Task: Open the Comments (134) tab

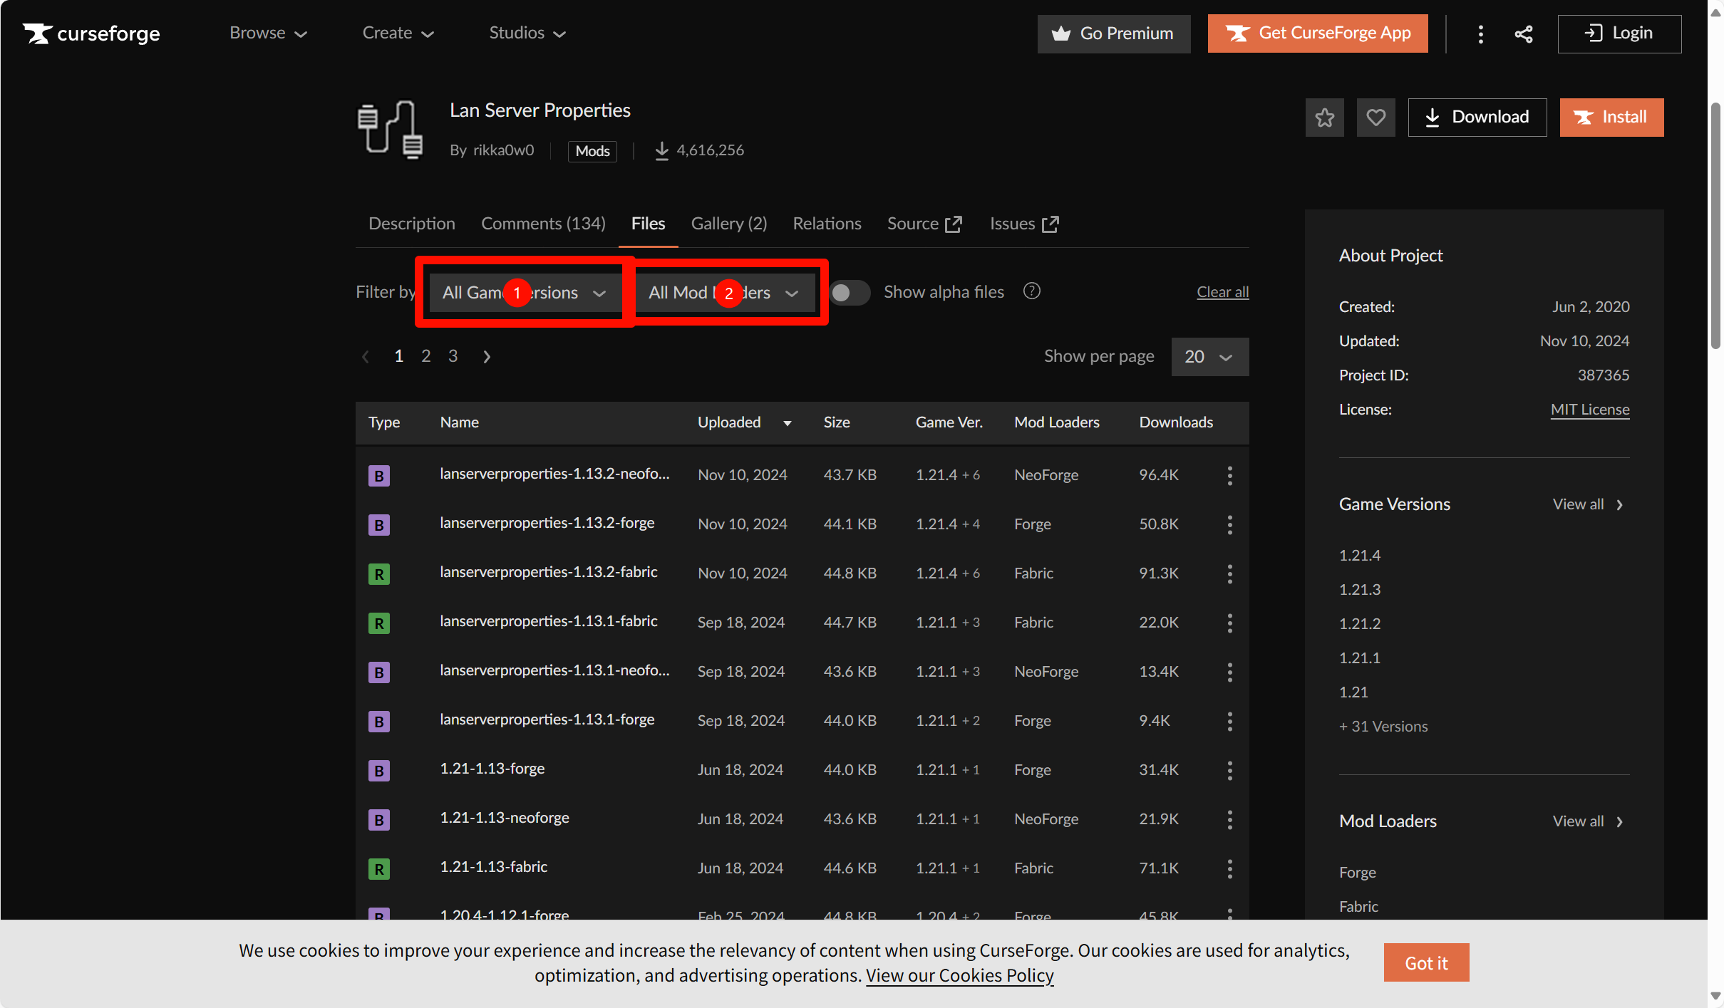Action: [x=543, y=224]
